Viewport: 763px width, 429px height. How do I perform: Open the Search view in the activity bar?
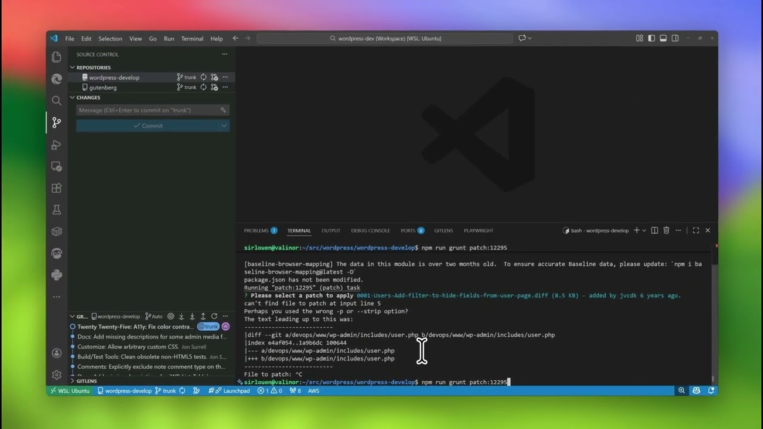(57, 101)
